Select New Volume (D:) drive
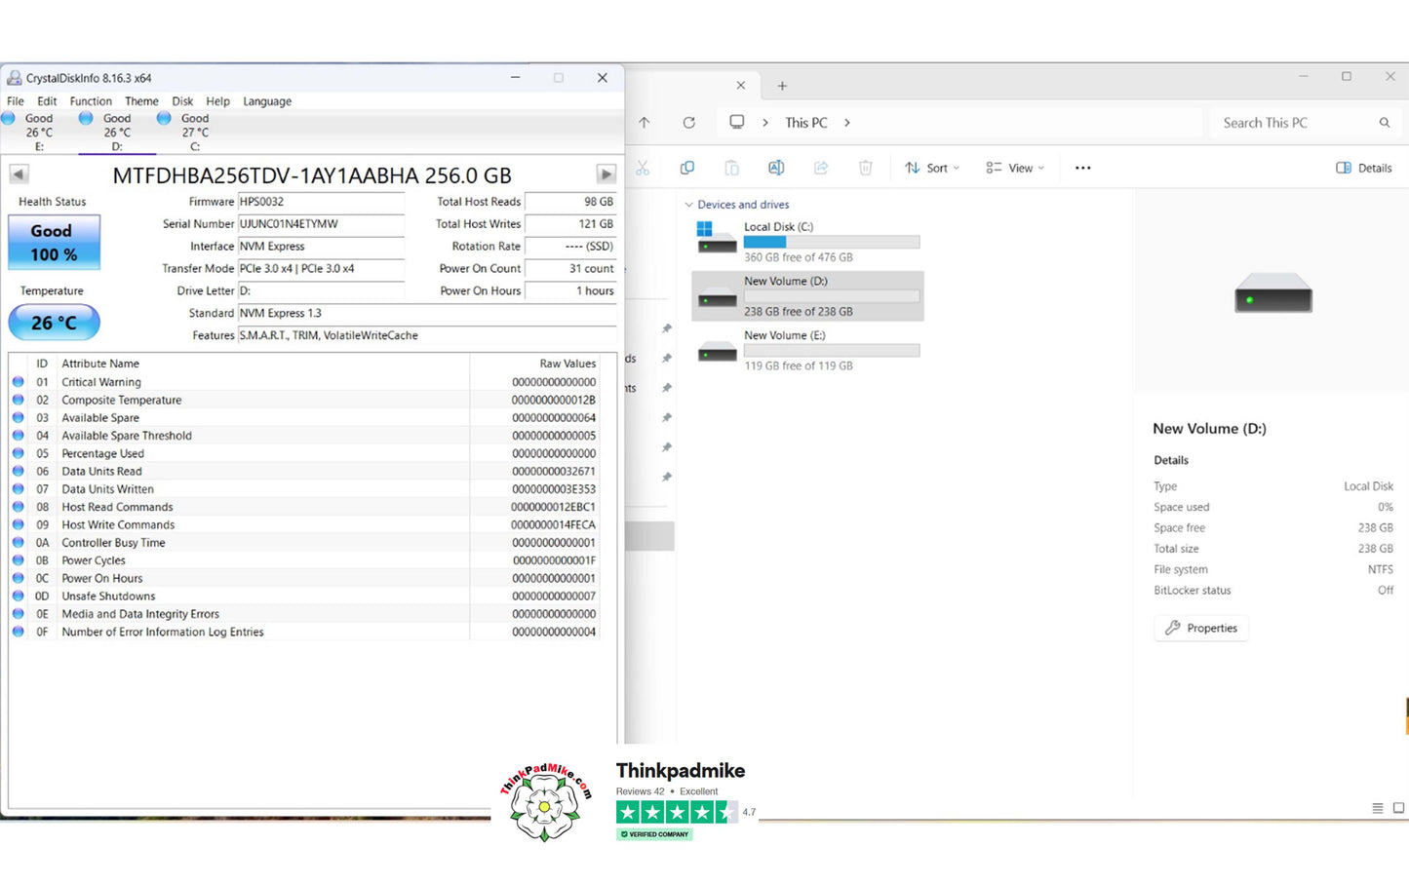 [x=808, y=296]
